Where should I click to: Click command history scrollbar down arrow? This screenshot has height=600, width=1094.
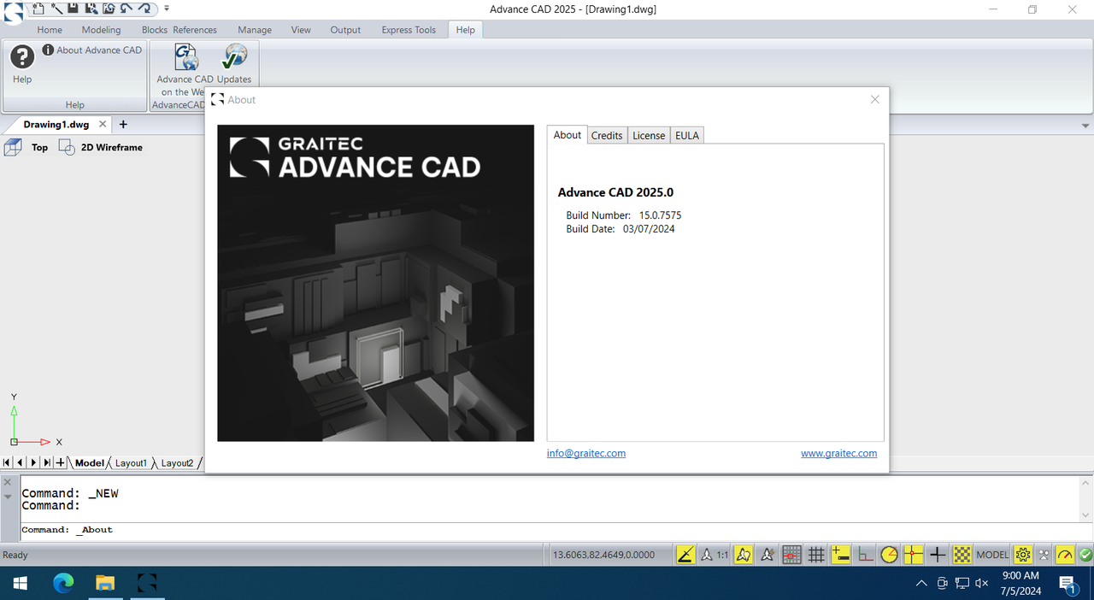[x=1085, y=515]
